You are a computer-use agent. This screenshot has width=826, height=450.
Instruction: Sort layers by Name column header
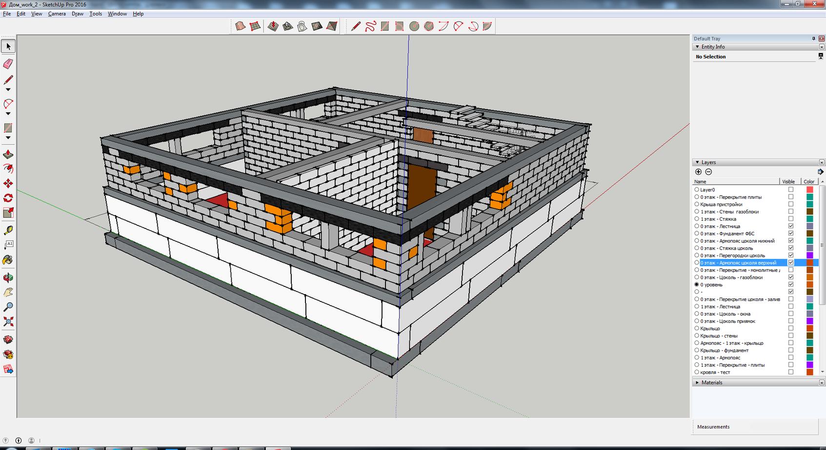click(736, 182)
